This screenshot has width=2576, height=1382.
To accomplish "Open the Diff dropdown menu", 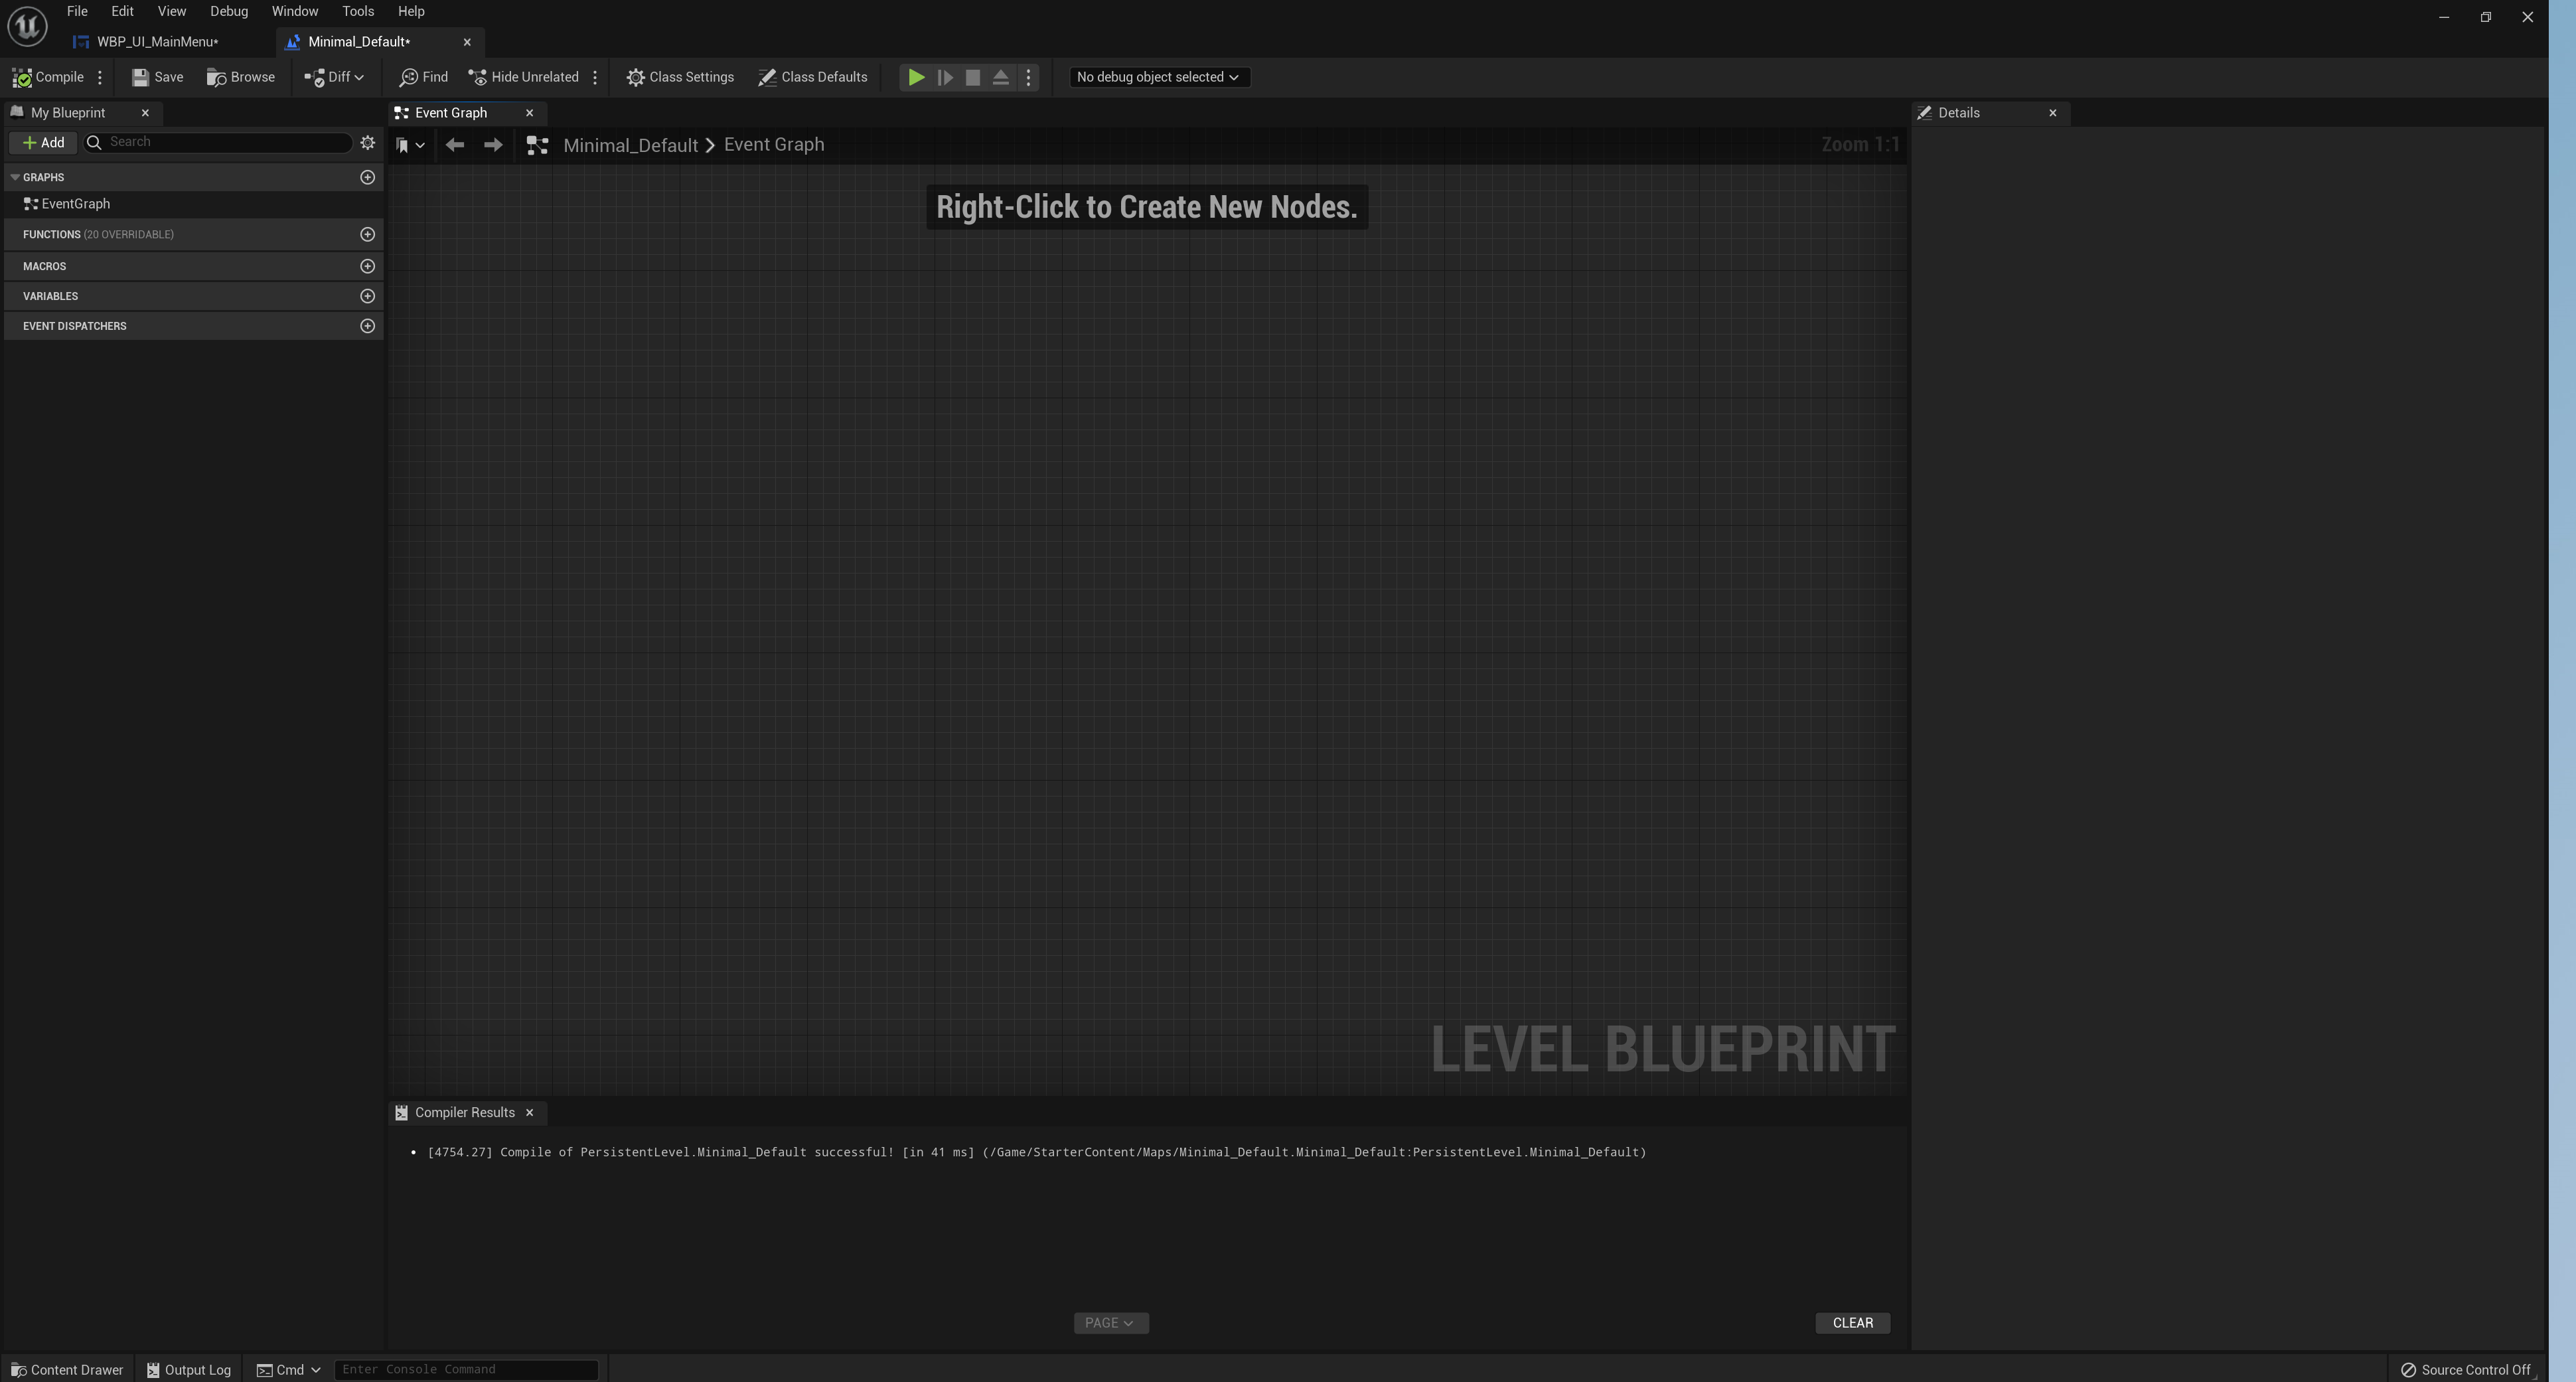I will [334, 77].
